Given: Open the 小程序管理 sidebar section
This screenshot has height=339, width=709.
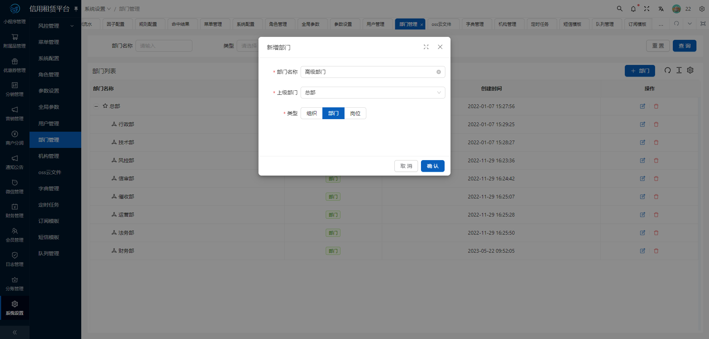Looking at the screenshot, I should 14,22.
